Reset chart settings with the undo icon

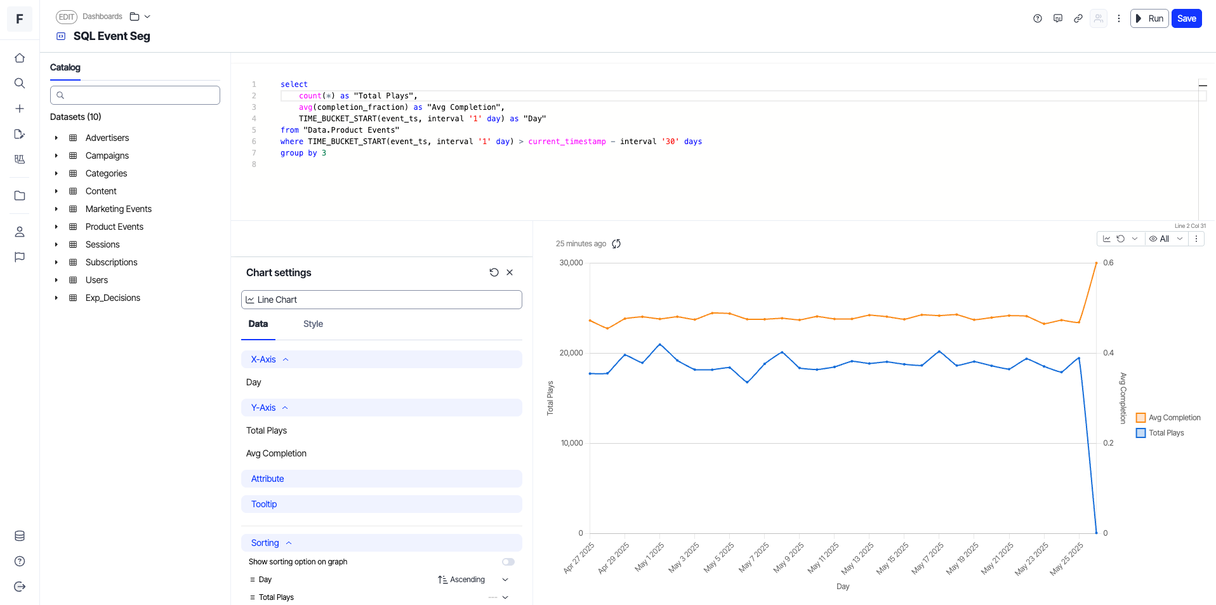[494, 272]
